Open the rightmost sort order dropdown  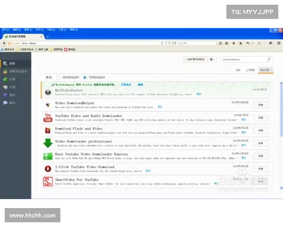tap(266, 70)
